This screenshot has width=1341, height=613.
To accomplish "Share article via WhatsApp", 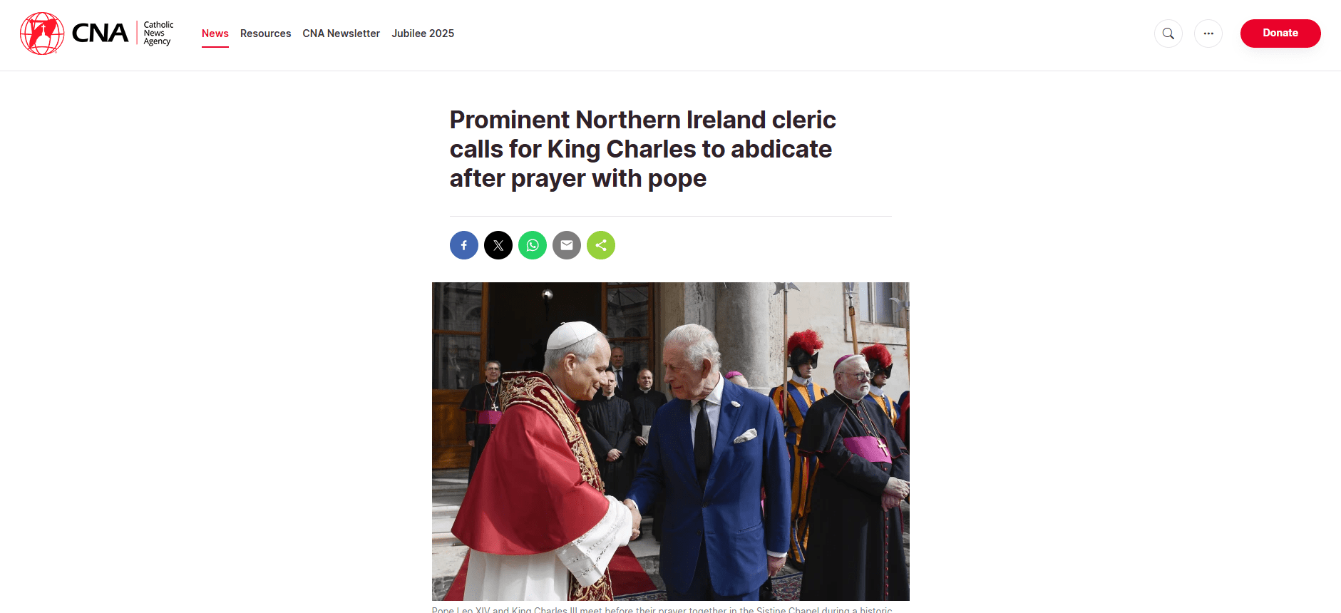I will [533, 245].
